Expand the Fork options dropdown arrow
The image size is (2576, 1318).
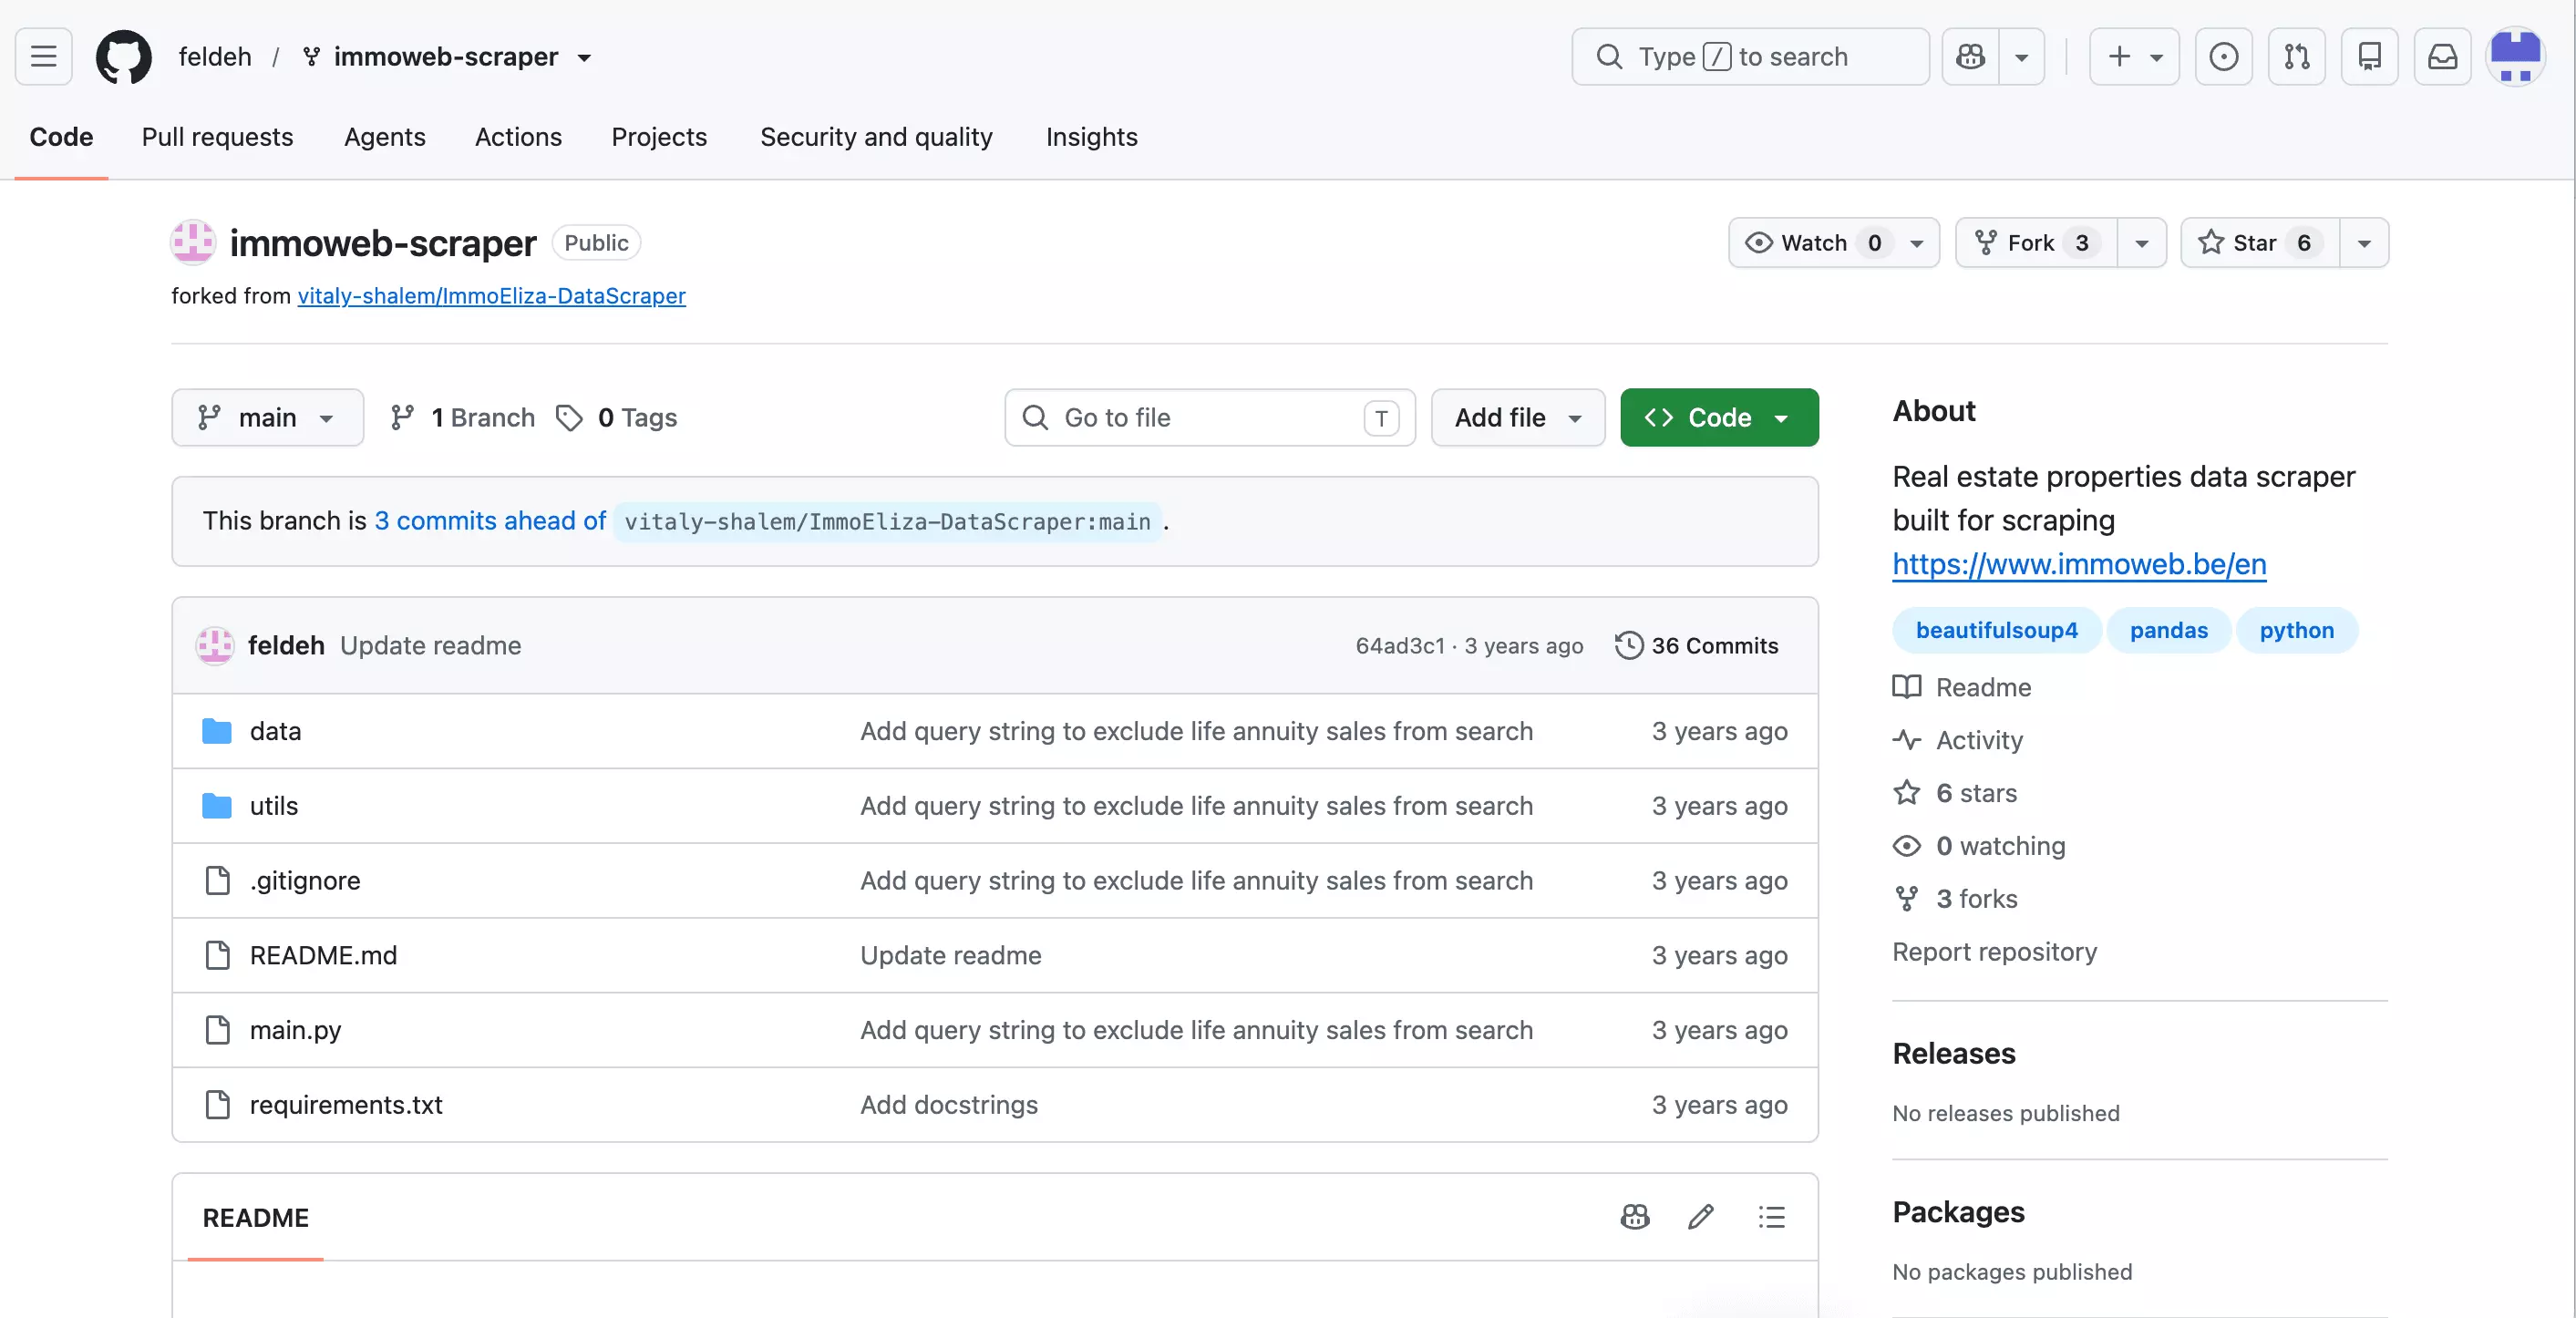2142,243
